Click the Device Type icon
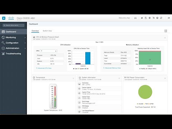Screen dimensions: 172x129 point(80,98)
